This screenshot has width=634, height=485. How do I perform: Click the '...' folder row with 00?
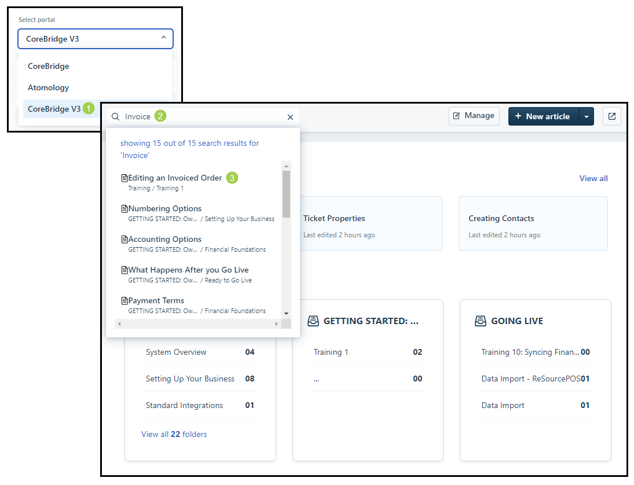click(368, 379)
